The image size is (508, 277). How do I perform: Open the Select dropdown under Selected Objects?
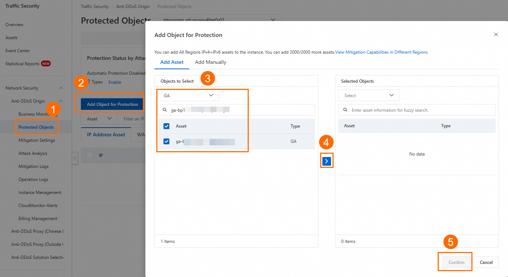pos(369,96)
